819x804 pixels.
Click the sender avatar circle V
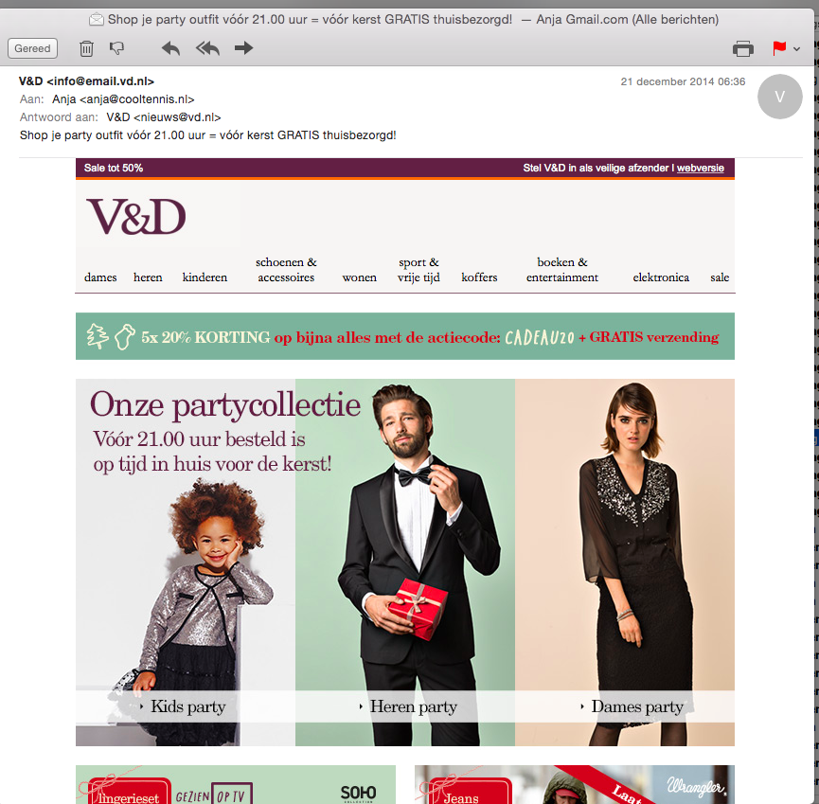point(780,97)
